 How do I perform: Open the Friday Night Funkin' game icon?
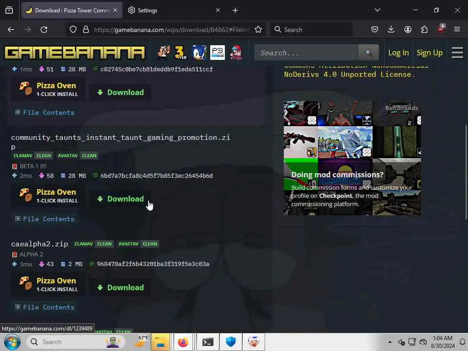pyautogui.click(x=236, y=53)
